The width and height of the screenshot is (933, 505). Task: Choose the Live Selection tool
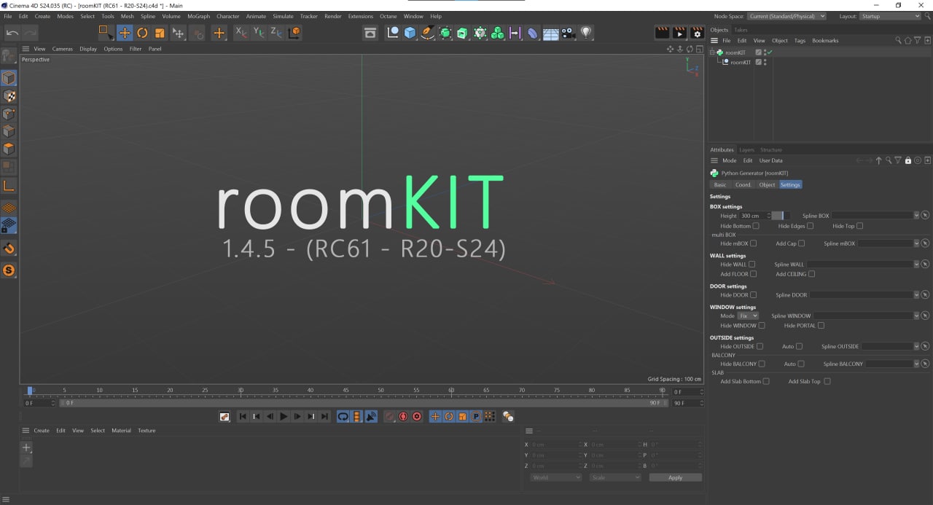click(x=106, y=33)
